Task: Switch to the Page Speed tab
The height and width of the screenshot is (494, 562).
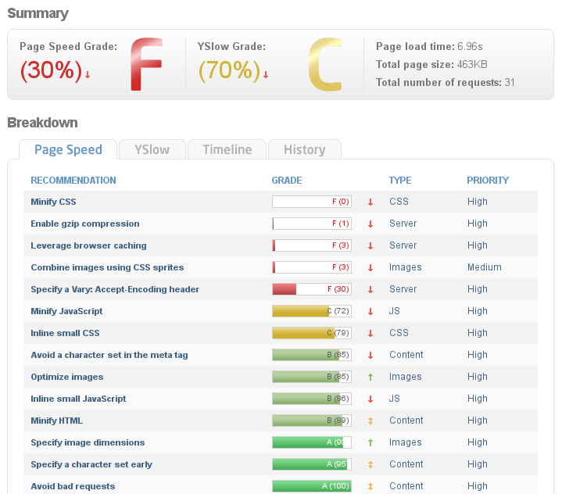Action: pos(68,149)
